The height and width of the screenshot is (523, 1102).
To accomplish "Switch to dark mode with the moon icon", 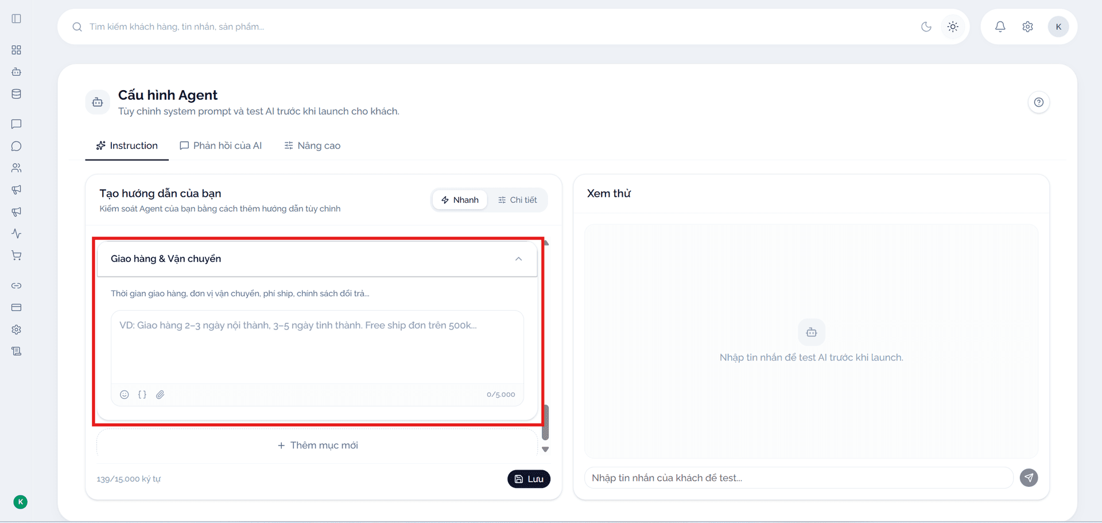I will click(x=926, y=26).
